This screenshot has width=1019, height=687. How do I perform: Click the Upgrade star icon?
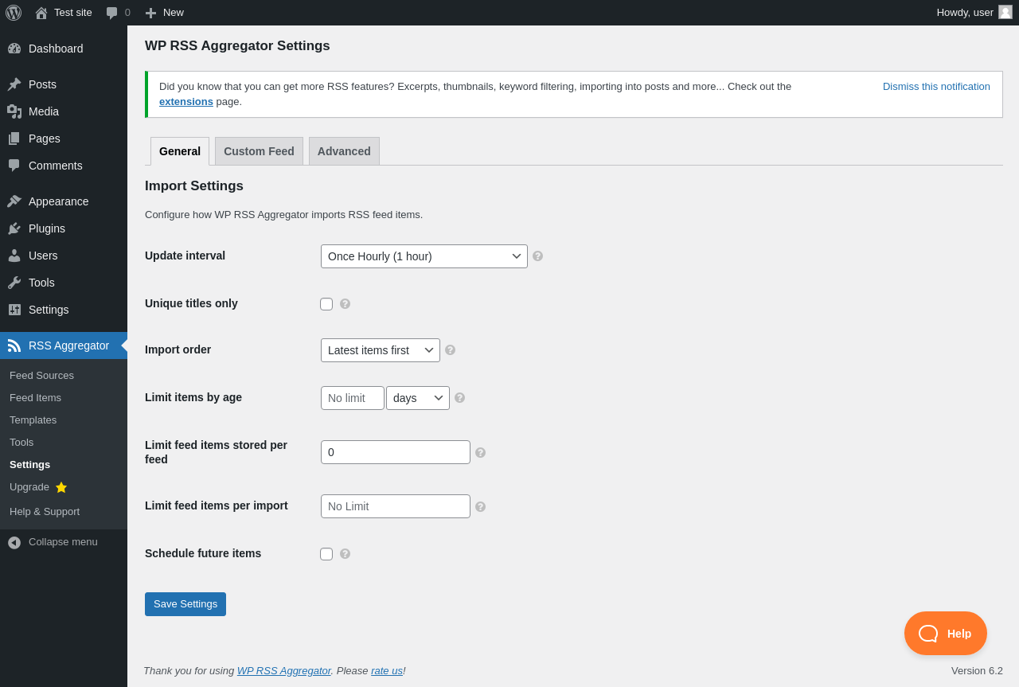coord(61,487)
